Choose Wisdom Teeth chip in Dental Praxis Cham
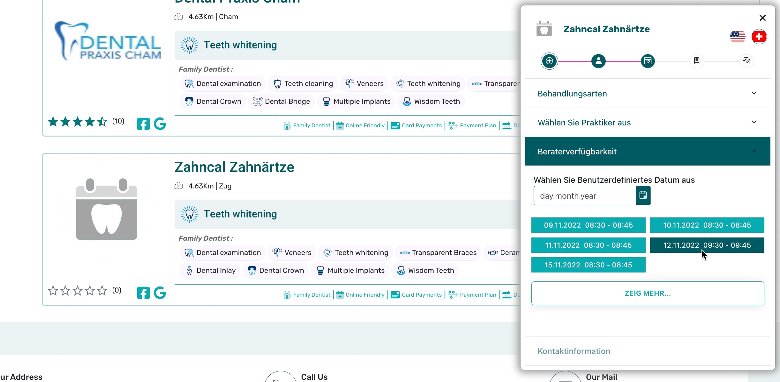The height and width of the screenshot is (382, 780). 431,101
